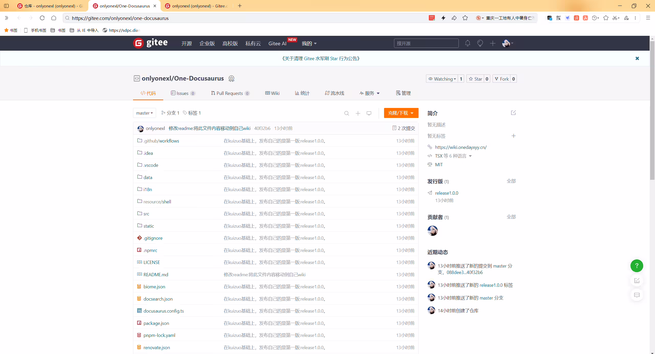Screen dimensions: 655x354
Task: Add a tag with the plus icon beside 暂无标签
Action: click(x=514, y=136)
